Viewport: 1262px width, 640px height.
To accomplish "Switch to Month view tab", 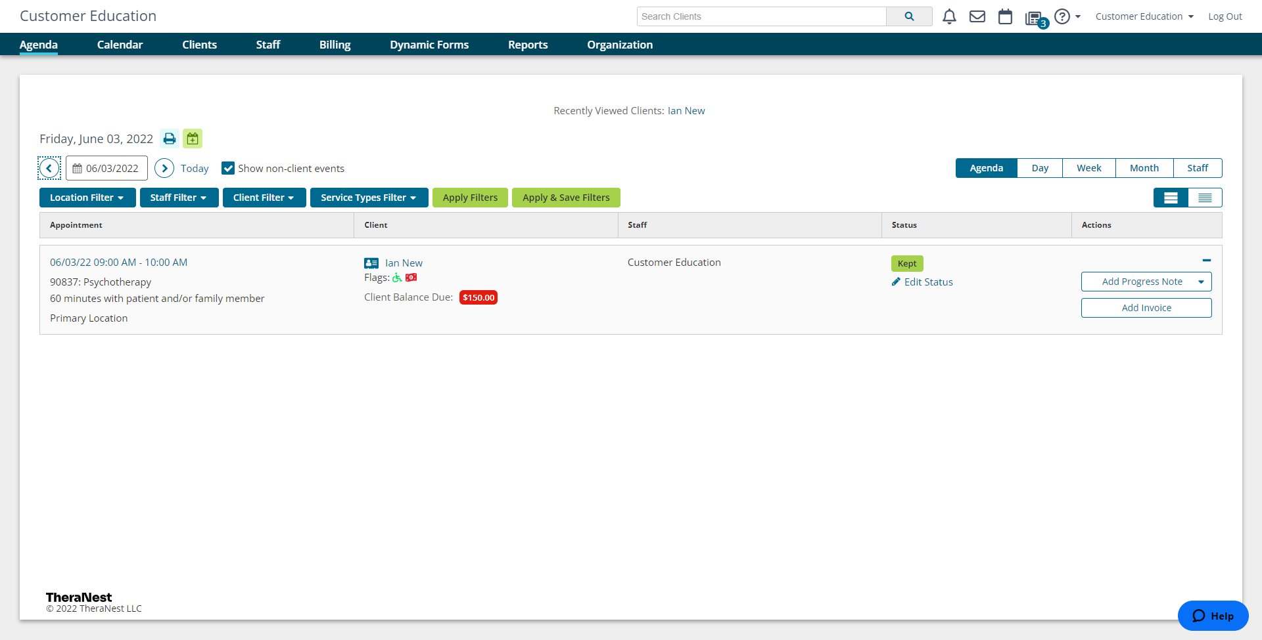I will [x=1144, y=168].
